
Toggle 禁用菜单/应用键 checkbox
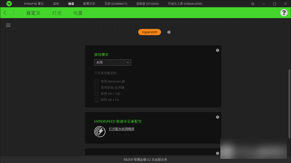[96, 88]
